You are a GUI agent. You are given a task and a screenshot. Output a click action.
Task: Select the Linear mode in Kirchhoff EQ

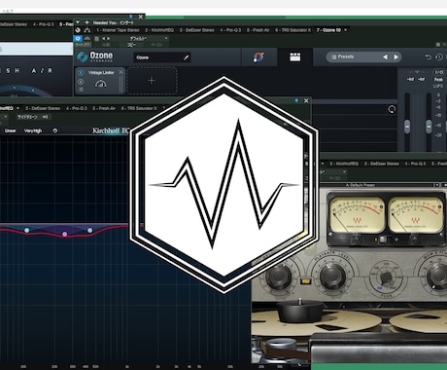(11, 130)
